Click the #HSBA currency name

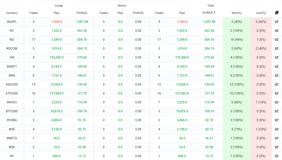[12, 120]
